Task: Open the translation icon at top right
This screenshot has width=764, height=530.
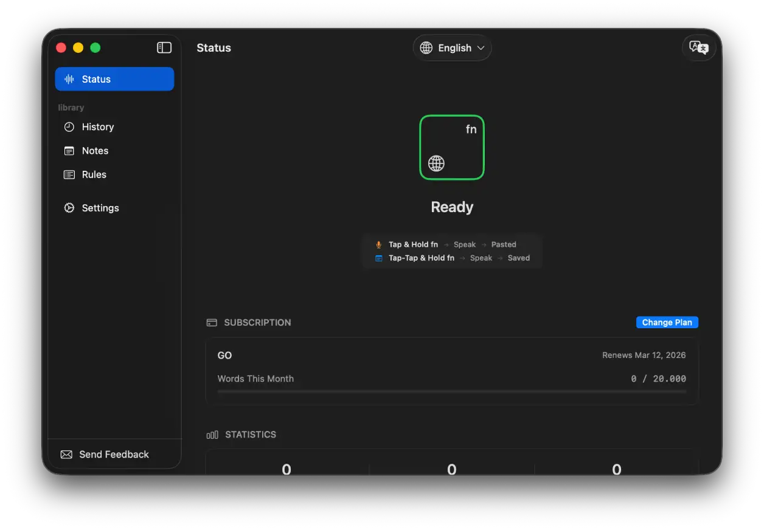Action: point(698,47)
